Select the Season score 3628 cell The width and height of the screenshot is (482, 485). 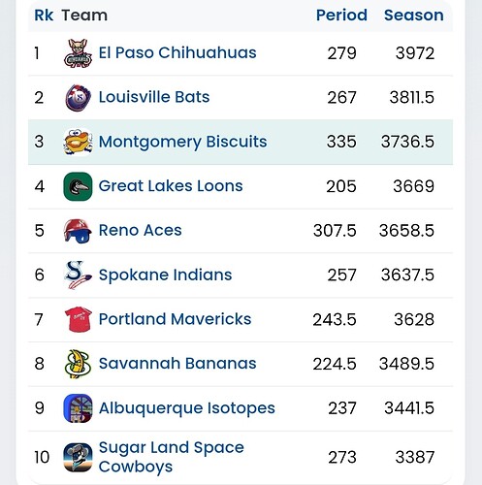414,320
